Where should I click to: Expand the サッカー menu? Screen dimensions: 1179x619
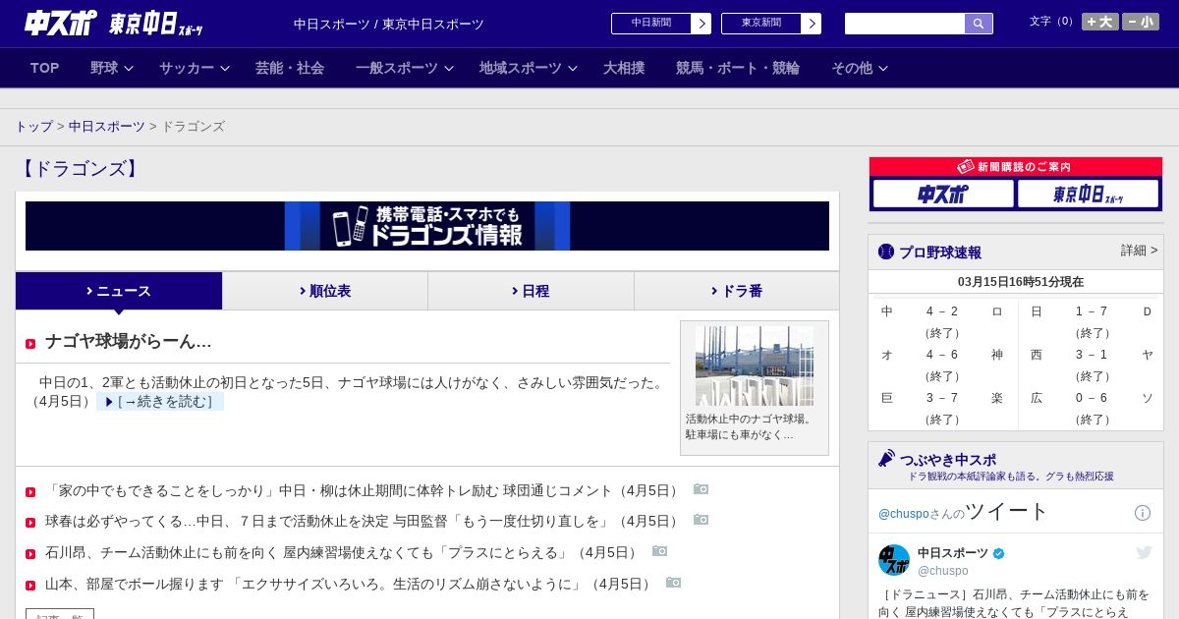(x=194, y=68)
